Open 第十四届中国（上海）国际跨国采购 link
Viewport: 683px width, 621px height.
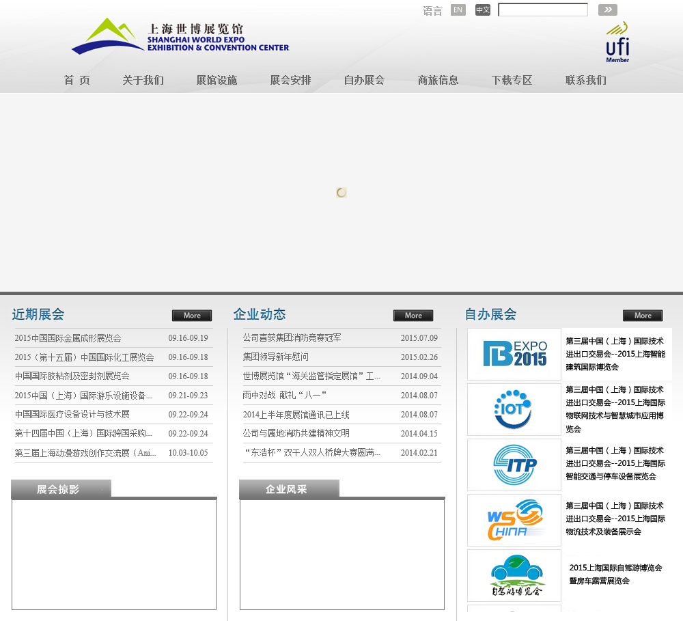83,434
